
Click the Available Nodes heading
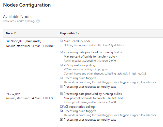pos(18,17)
